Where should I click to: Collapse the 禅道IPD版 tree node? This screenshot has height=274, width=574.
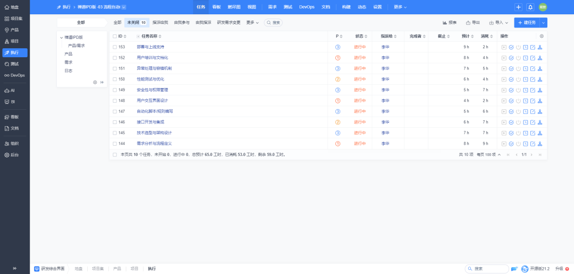pyautogui.click(x=61, y=38)
